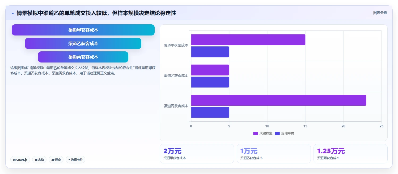Click the x-axis tick 25
This screenshot has height=174, width=398.
pyautogui.click(x=381, y=126)
